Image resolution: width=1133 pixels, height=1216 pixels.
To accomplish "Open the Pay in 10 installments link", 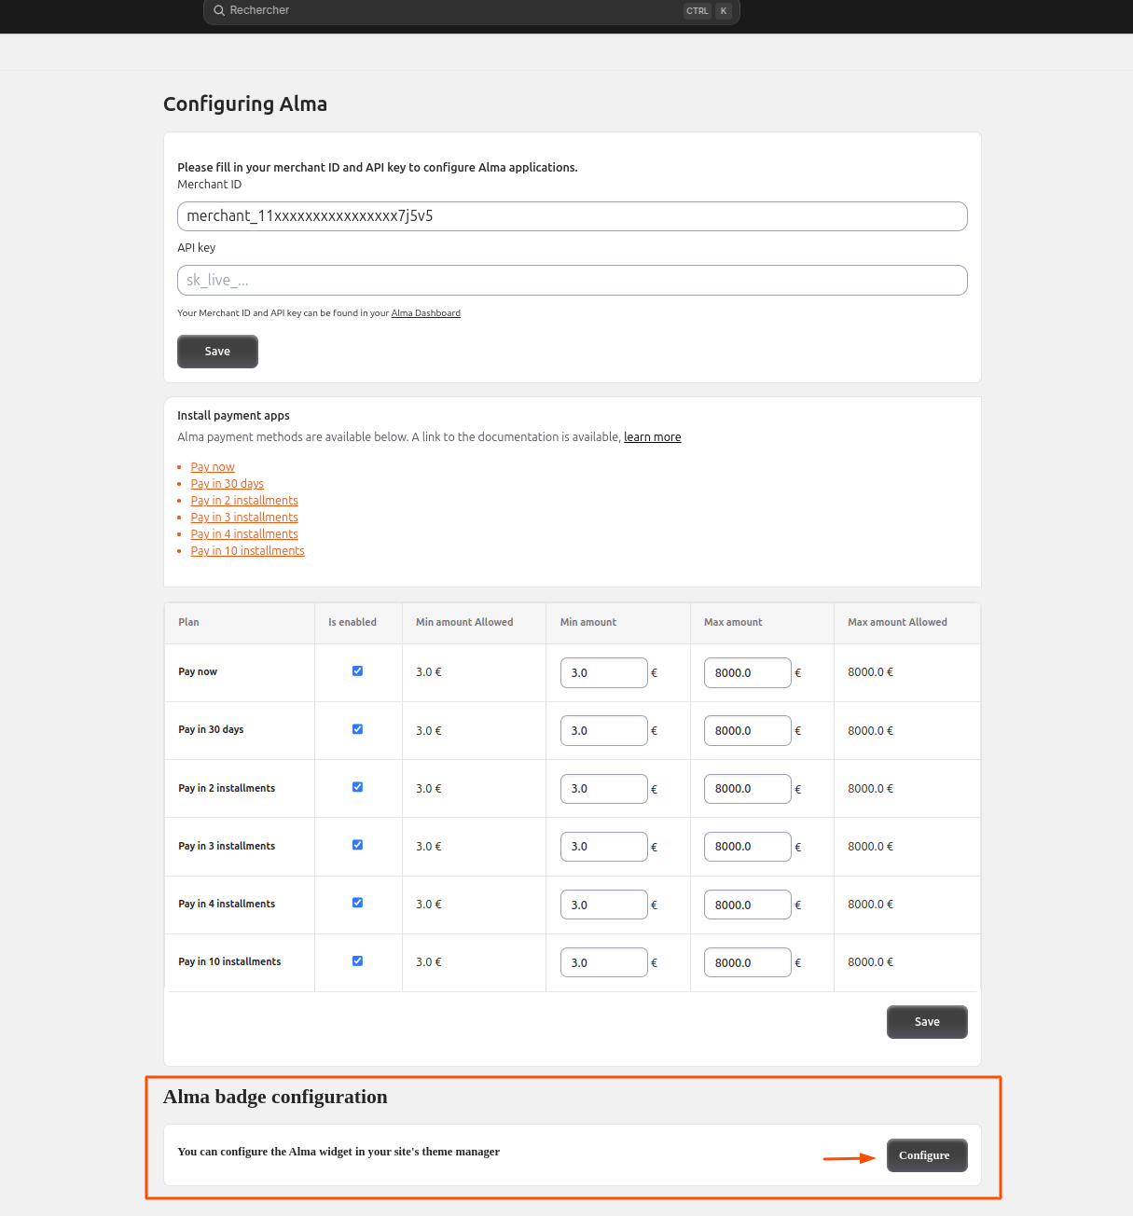I will [x=248, y=551].
